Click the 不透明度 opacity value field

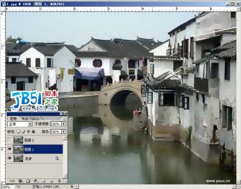pyautogui.click(x=56, y=124)
